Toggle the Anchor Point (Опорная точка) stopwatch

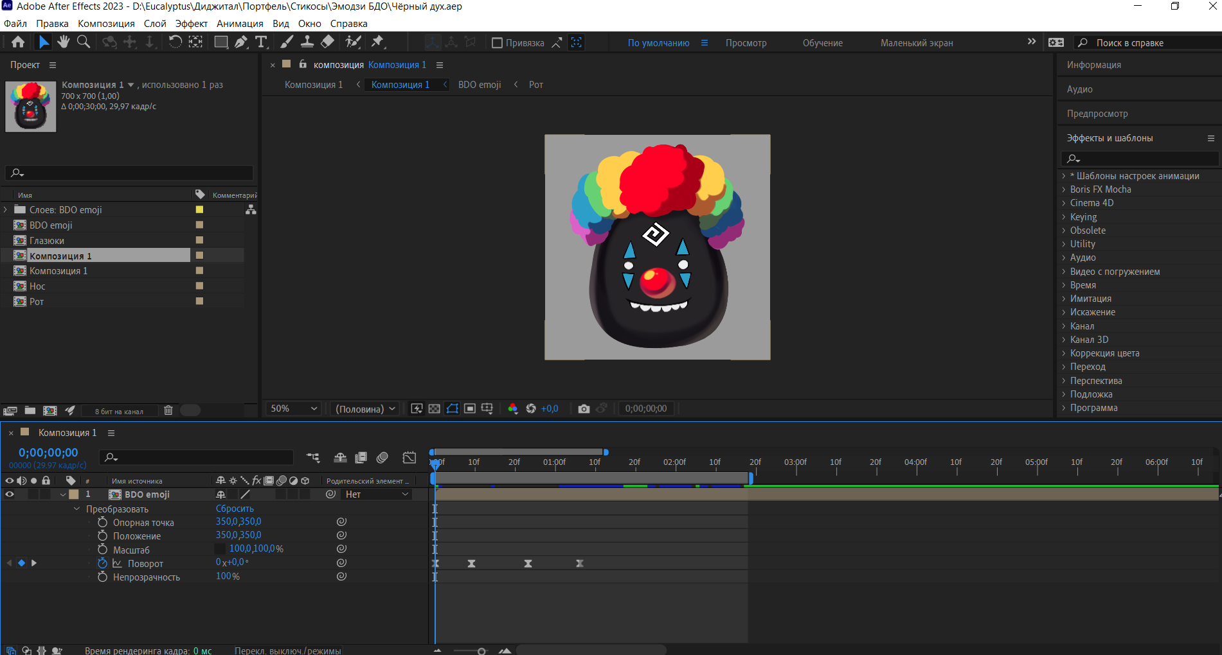pos(102,522)
